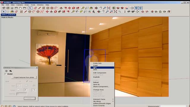190x107 pixels.
Task: Toggle the Model checkbox
Action: (5, 74)
